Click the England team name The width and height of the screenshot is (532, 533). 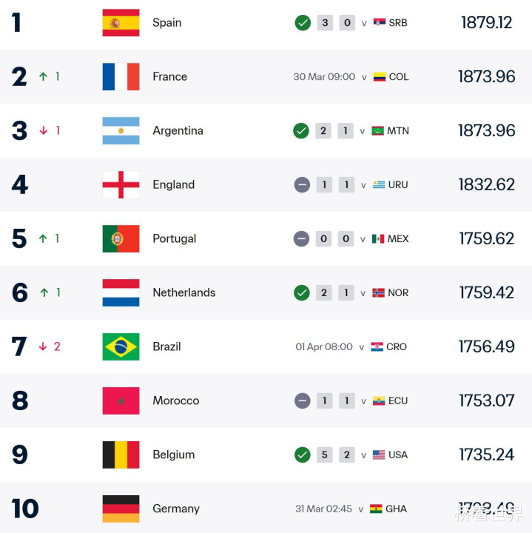coord(174,185)
